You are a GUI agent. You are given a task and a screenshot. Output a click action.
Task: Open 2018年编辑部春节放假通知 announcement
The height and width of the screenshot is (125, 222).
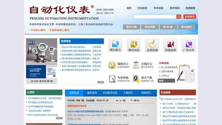41,107
